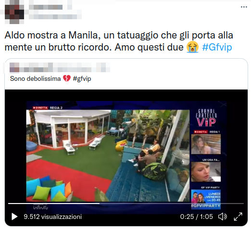Click the GF VIP Party promo thumbnail
251x230 pixels.
pyautogui.click(x=206, y=199)
